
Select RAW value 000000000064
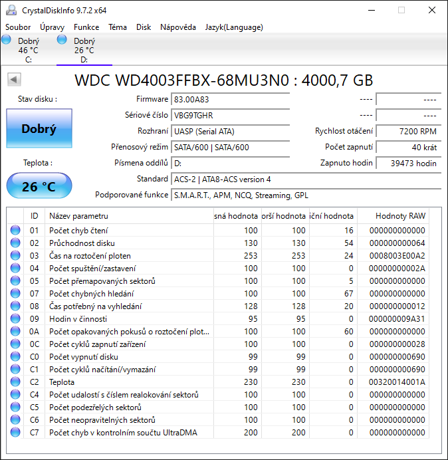(x=397, y=243)
